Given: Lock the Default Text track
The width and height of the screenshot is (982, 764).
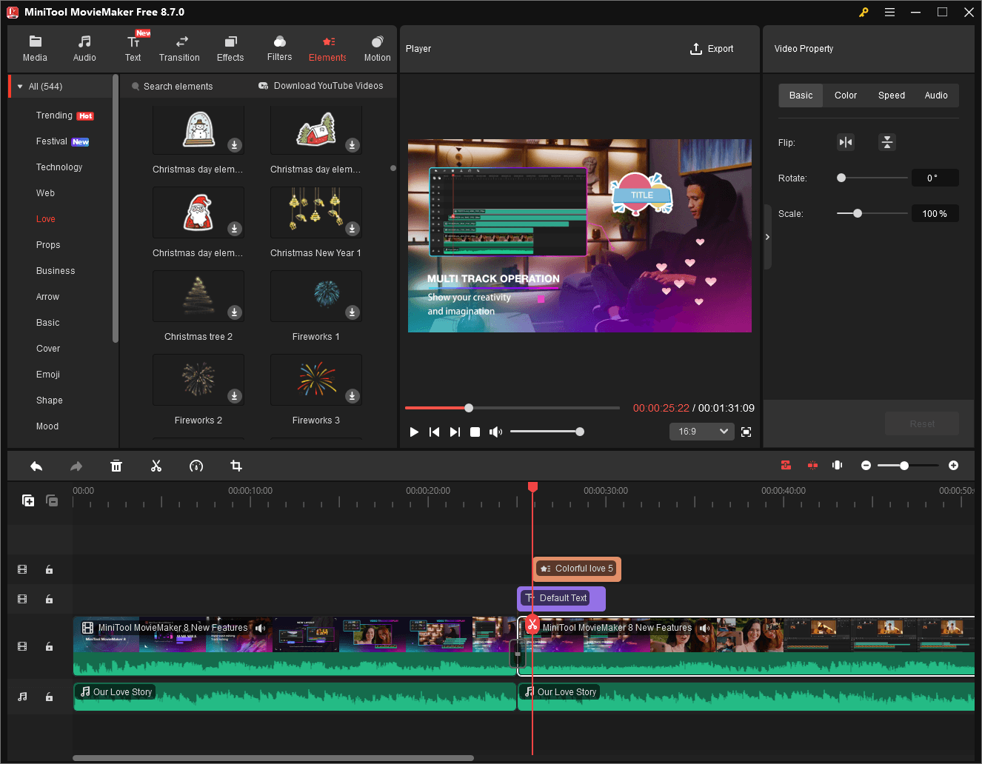Looking at the screenshot, I should click(49, 599).
